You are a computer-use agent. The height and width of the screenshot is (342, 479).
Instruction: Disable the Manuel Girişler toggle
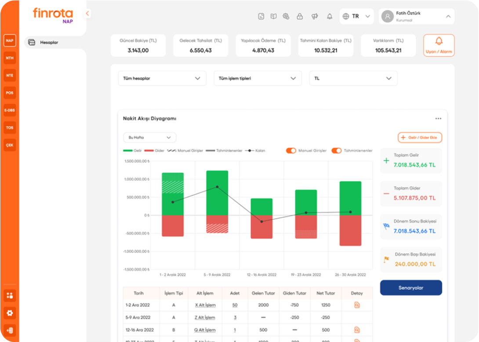[x=291, y=150]
